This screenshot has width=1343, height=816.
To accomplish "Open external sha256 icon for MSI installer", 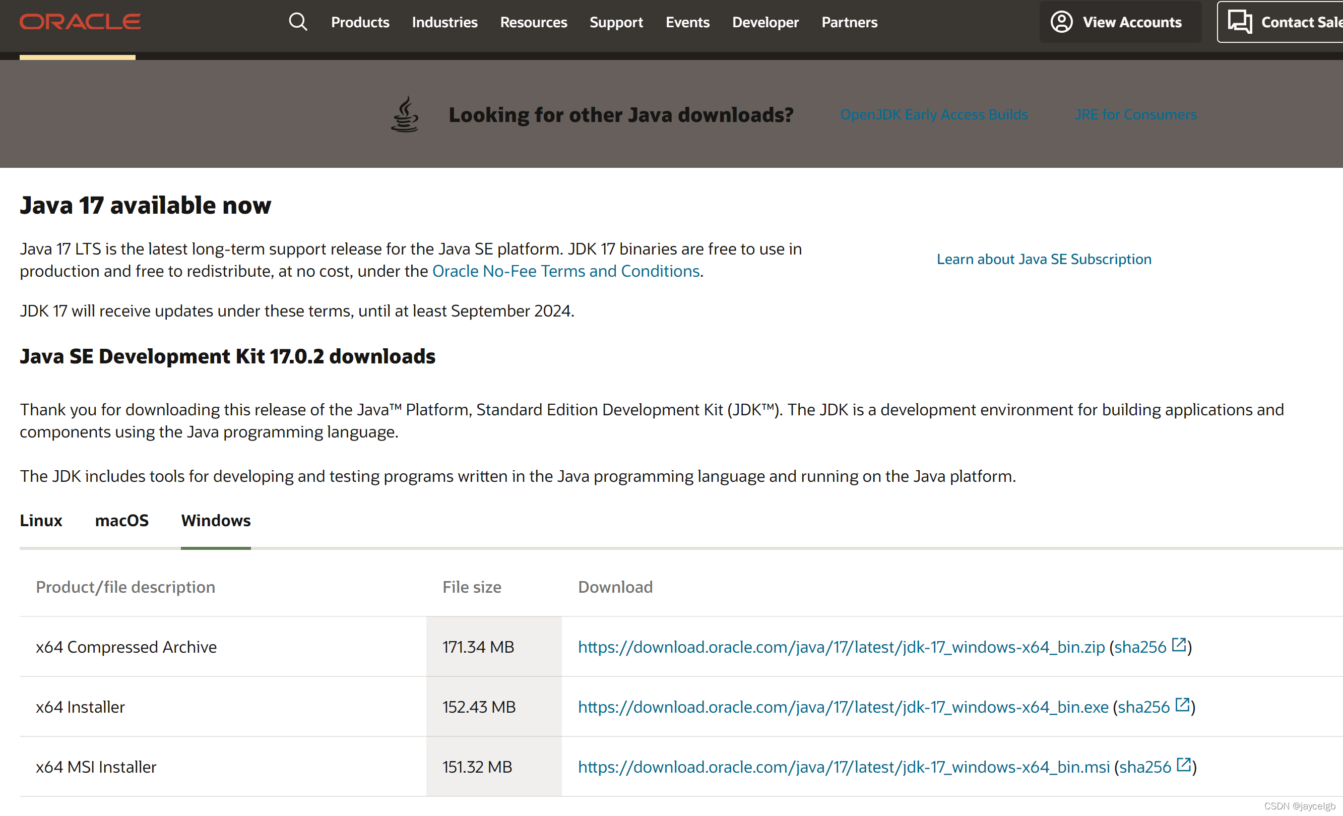I will click(x=1183, y=765).
